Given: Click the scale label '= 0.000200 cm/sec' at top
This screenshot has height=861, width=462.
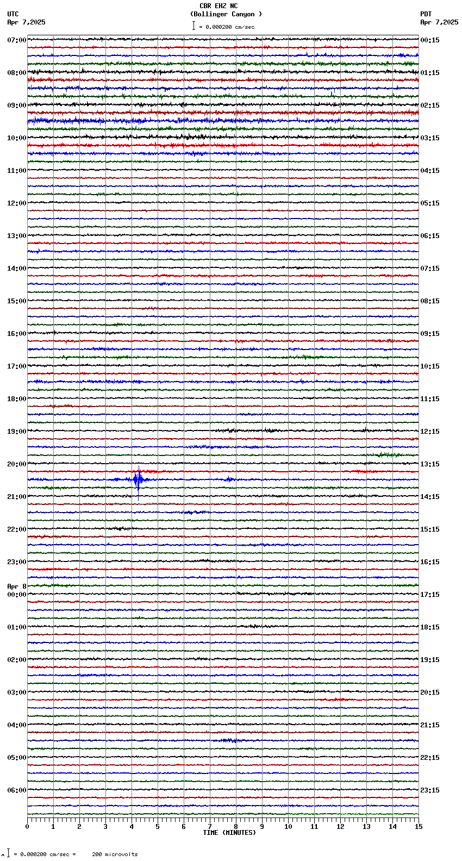Looking at the screenshot, I should click(x=227, y=27).
